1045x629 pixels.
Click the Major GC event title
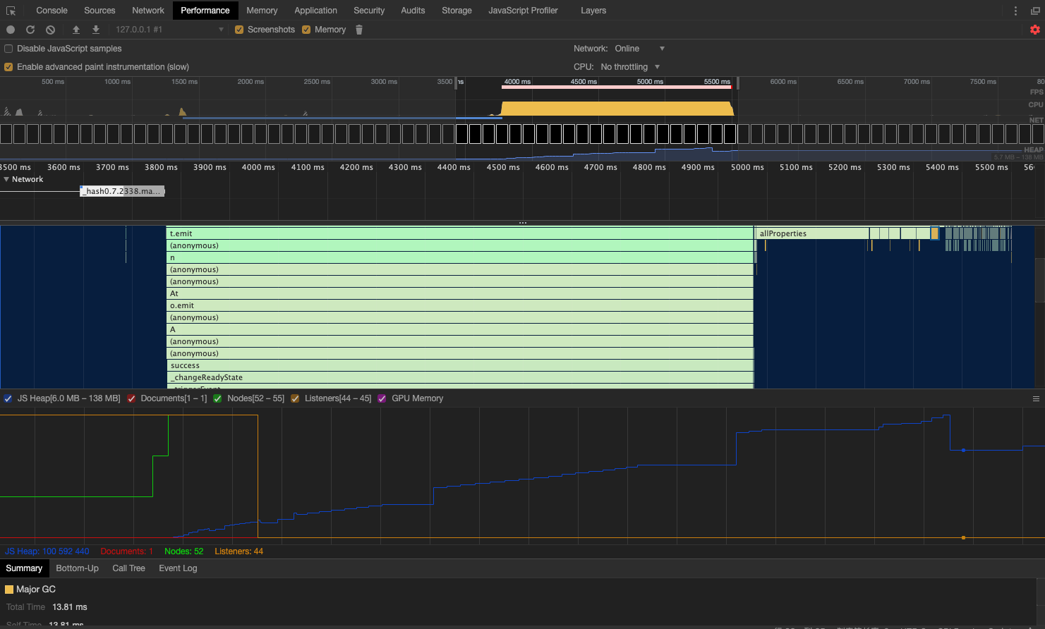pyautogui.click(x=36, y=590)
